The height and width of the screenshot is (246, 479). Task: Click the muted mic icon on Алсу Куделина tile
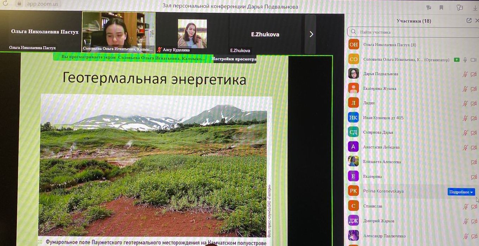[x=160, y=50]
